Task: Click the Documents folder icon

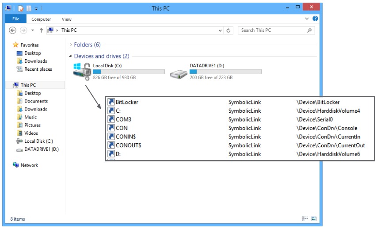Action: pos(19,101)
